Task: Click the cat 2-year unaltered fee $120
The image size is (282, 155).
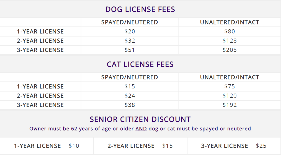Action: pyautogui.click(x=229, y=96)
